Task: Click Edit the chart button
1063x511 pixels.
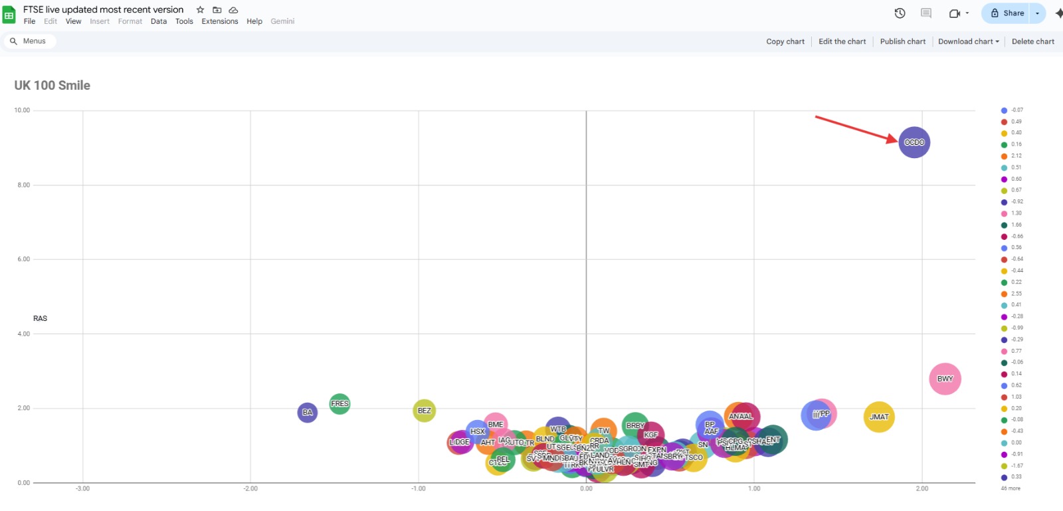Action: [842, 41]
